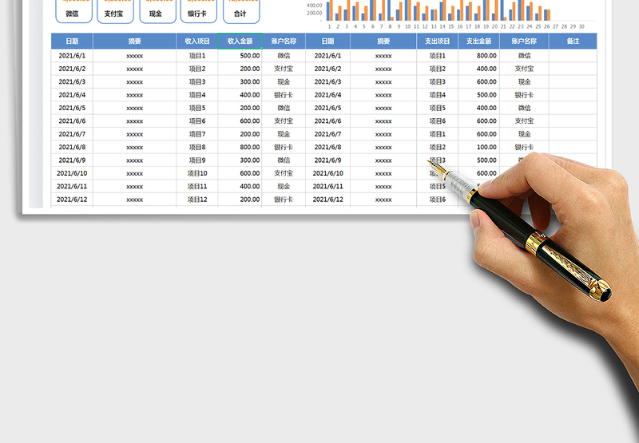The height and width of the screenshot is (443, 639).
Task: Select the 项目8 income item cell
Action: 196,147
